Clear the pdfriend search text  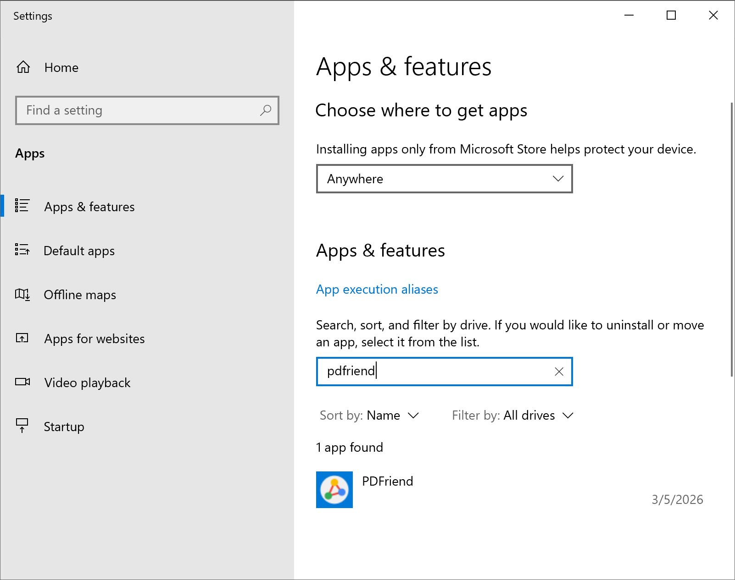(559, 372)
